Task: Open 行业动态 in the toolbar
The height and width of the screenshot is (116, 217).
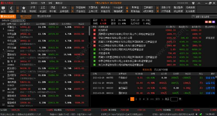Action: click(x=81, y=11)
